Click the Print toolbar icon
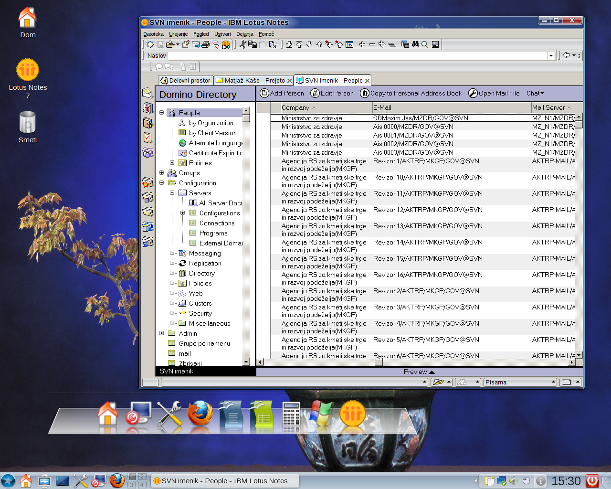This screenshot has height=489, width=611. click(206, 44)
